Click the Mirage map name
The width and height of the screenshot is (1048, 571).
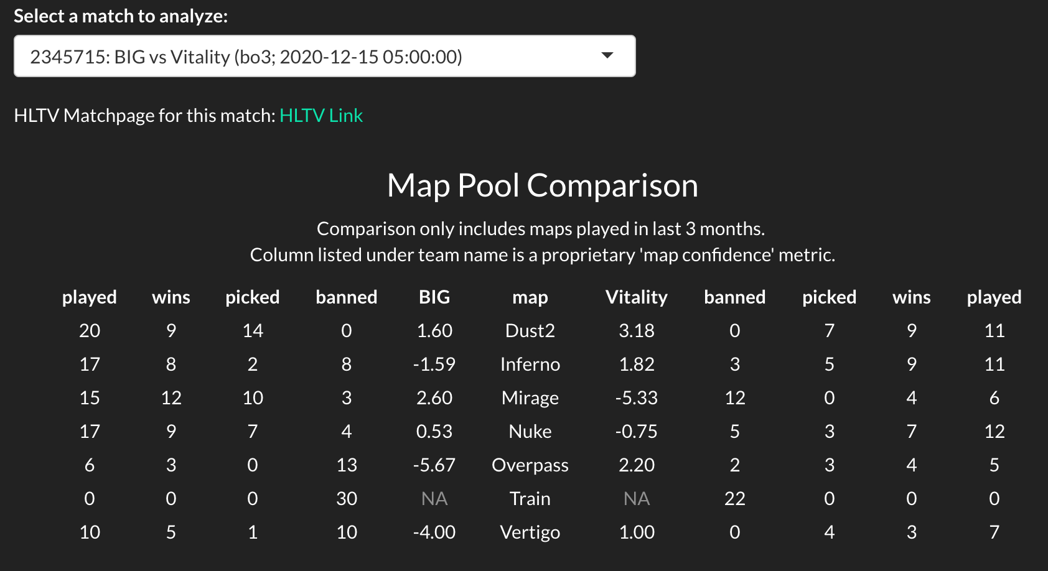point(530,398)
